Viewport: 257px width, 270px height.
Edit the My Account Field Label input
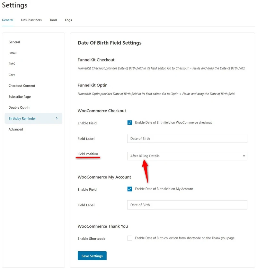187,205
